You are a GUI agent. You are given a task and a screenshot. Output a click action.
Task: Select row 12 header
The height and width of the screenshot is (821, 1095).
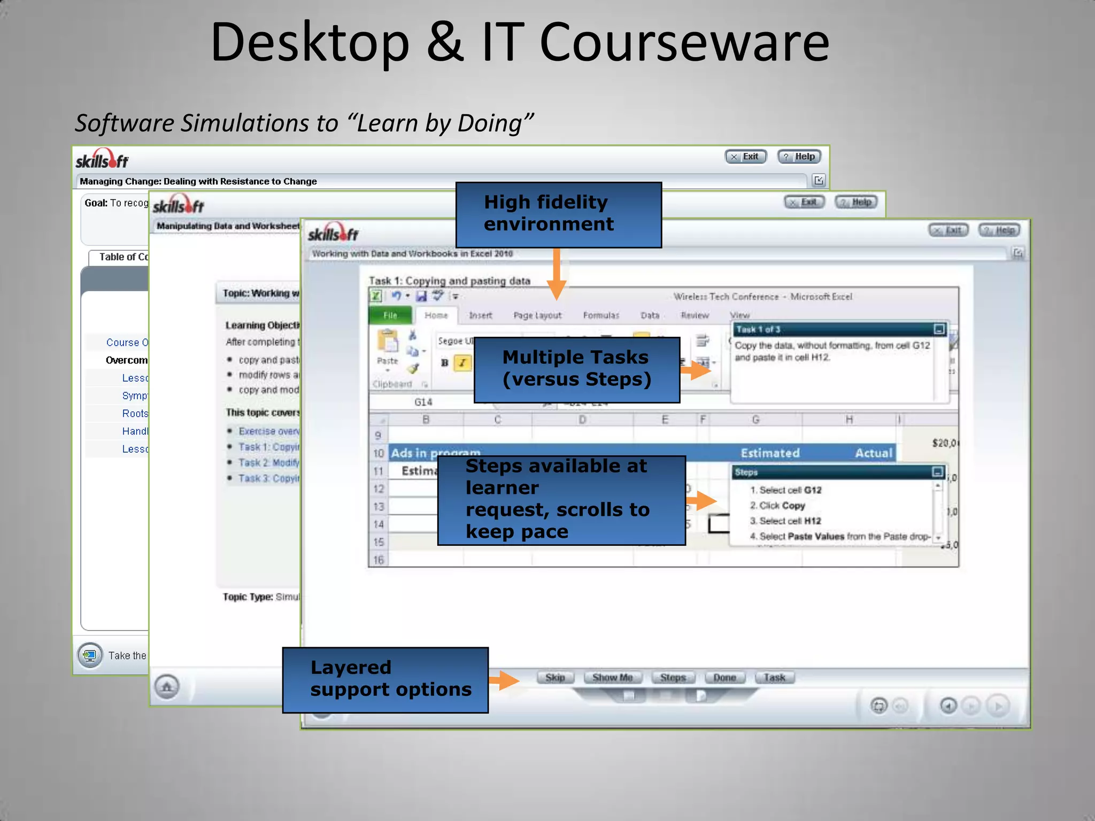[x=379, y=489]
